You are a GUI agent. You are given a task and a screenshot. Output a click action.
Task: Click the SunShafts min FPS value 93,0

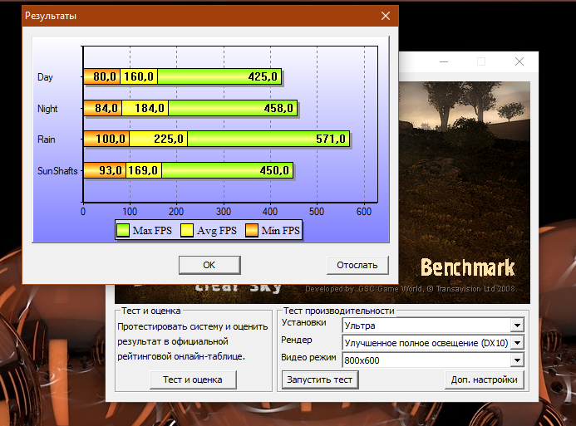coord(111,170)
